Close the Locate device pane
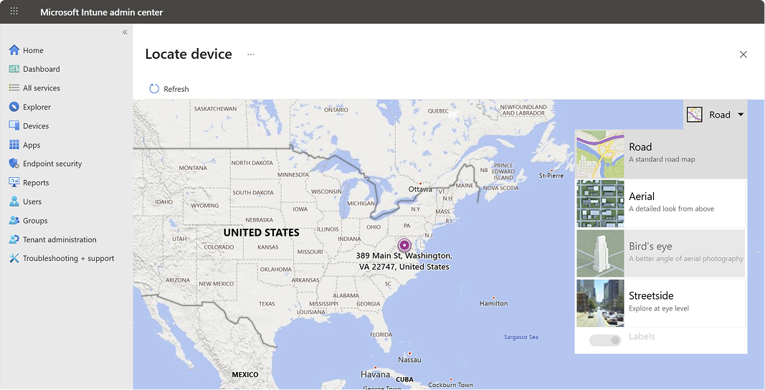 pyautogui.click(x=743, y=54)
